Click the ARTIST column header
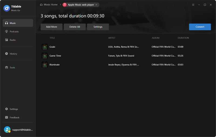216x137 pixels. (x=112, y=38)
